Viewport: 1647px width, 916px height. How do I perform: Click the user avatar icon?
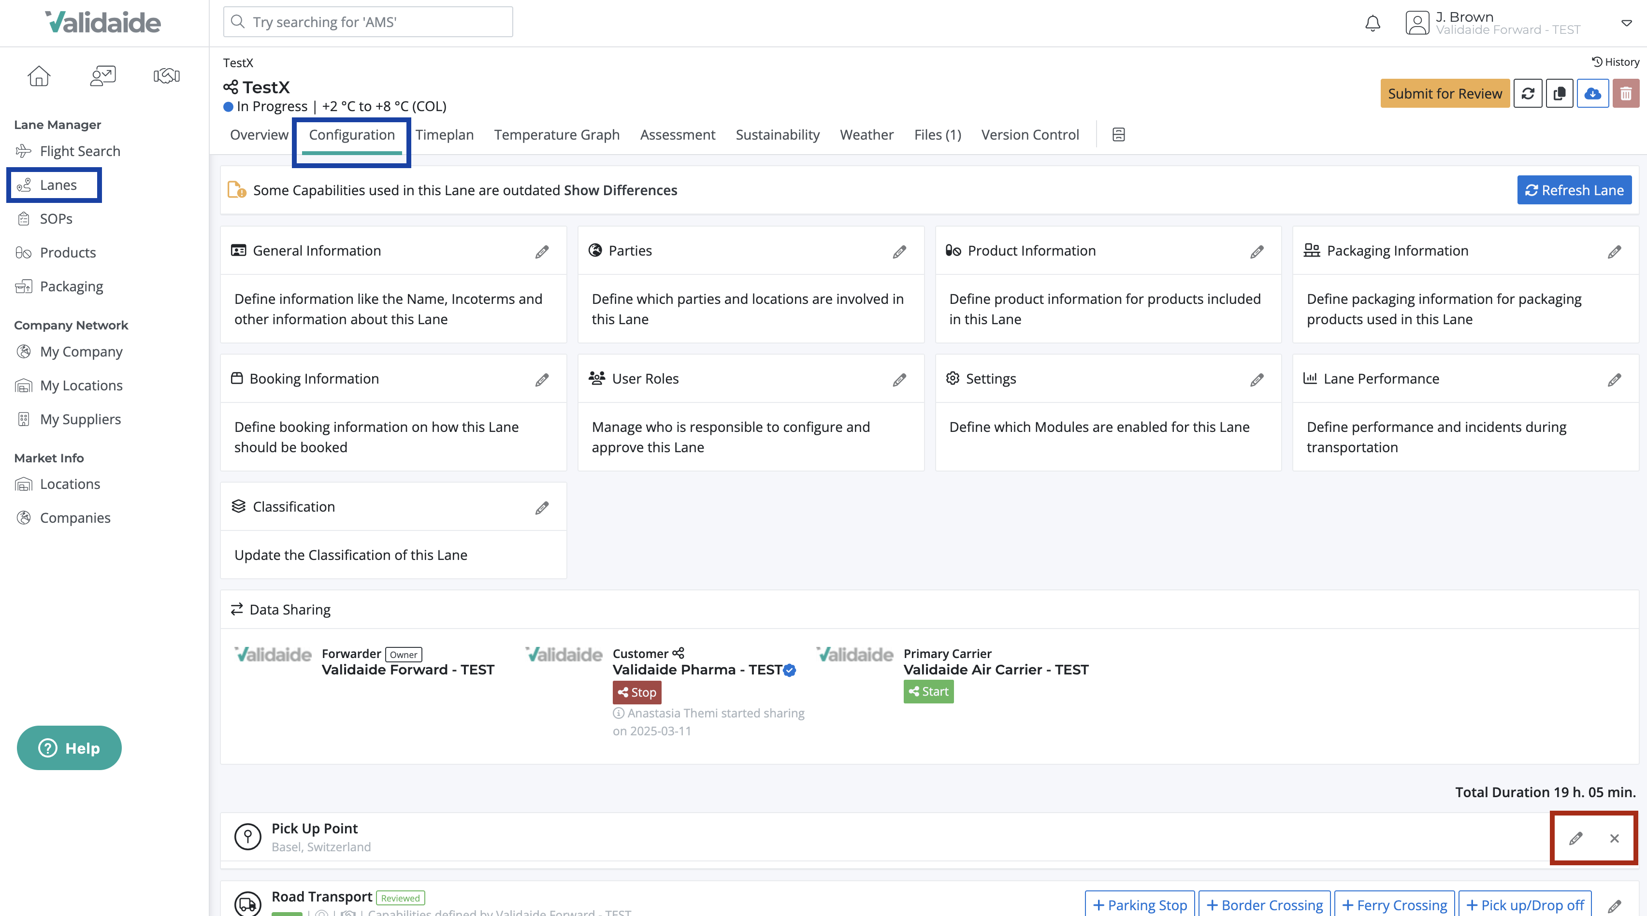click(1417, 23)
